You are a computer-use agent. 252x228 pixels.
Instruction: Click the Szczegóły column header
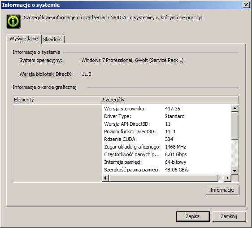pyautogui.click(x=170, y=100)
